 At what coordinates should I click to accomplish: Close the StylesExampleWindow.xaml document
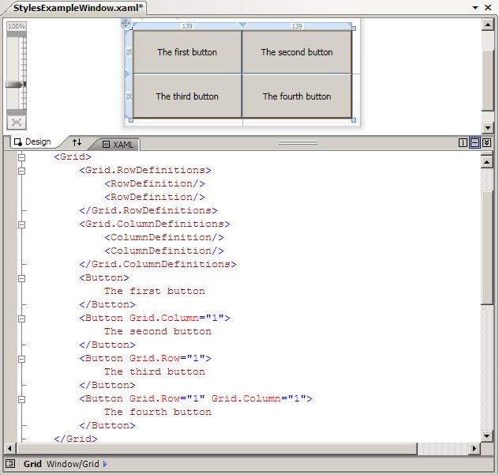coord(487,8)
